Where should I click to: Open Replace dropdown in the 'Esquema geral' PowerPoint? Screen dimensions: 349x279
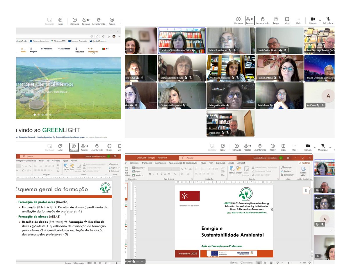pos(114,168)
